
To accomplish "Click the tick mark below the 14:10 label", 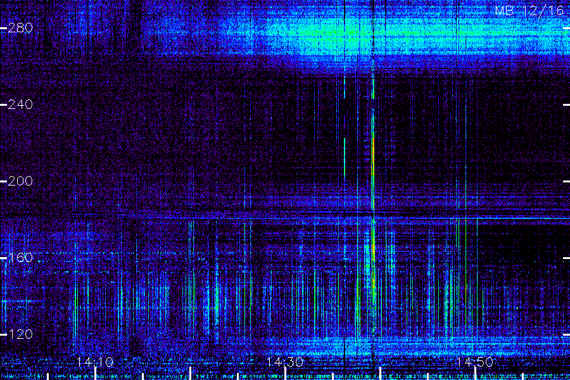I will pos(96,374).
